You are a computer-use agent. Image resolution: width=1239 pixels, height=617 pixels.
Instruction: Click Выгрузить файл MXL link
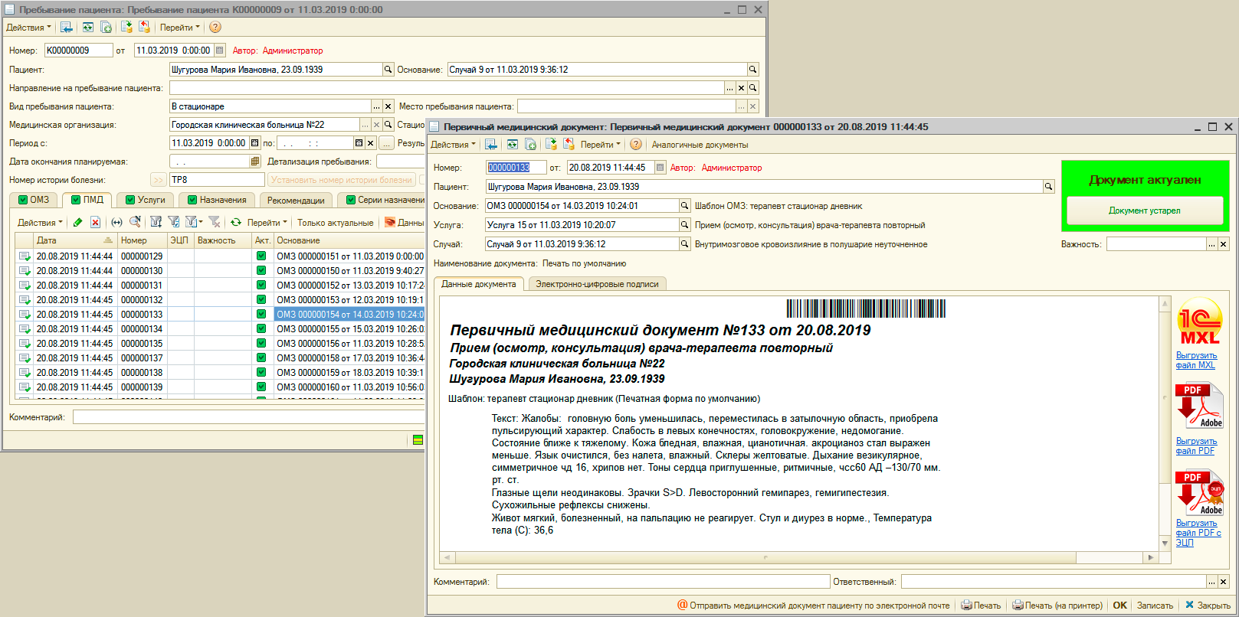click(1196, 361)
